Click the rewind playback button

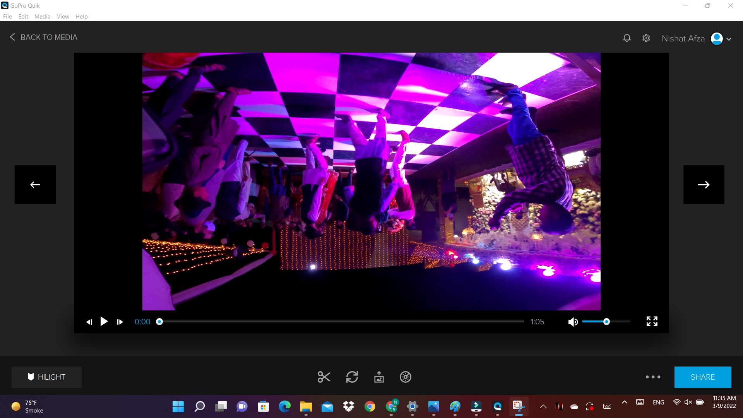pos(89,322)
